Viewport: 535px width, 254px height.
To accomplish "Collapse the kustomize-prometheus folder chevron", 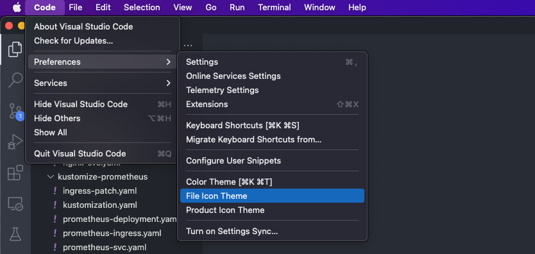I will coord(51,177).
